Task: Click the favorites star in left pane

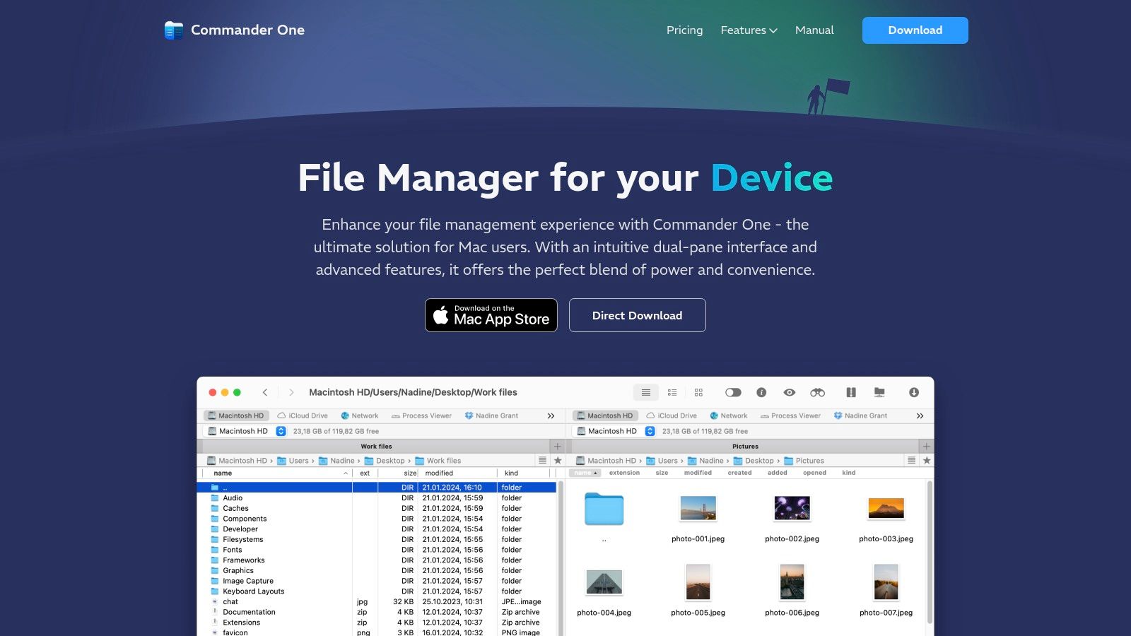Action: coord(558,460)
